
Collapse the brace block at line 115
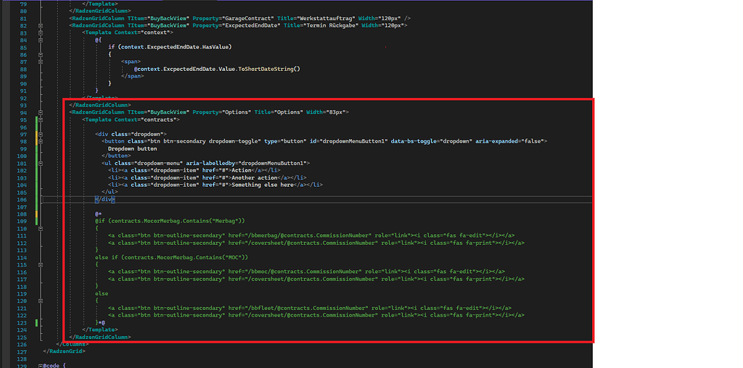[x=41, y=264]
